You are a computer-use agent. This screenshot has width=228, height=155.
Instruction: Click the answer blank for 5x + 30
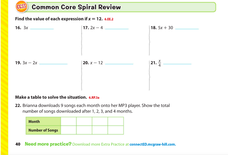187,28
